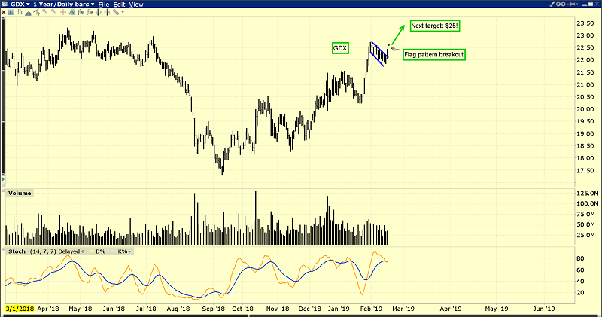
Task: Click the first horizontal-shift bars icon
Action: pyautogui.click(x=81, y=12)
